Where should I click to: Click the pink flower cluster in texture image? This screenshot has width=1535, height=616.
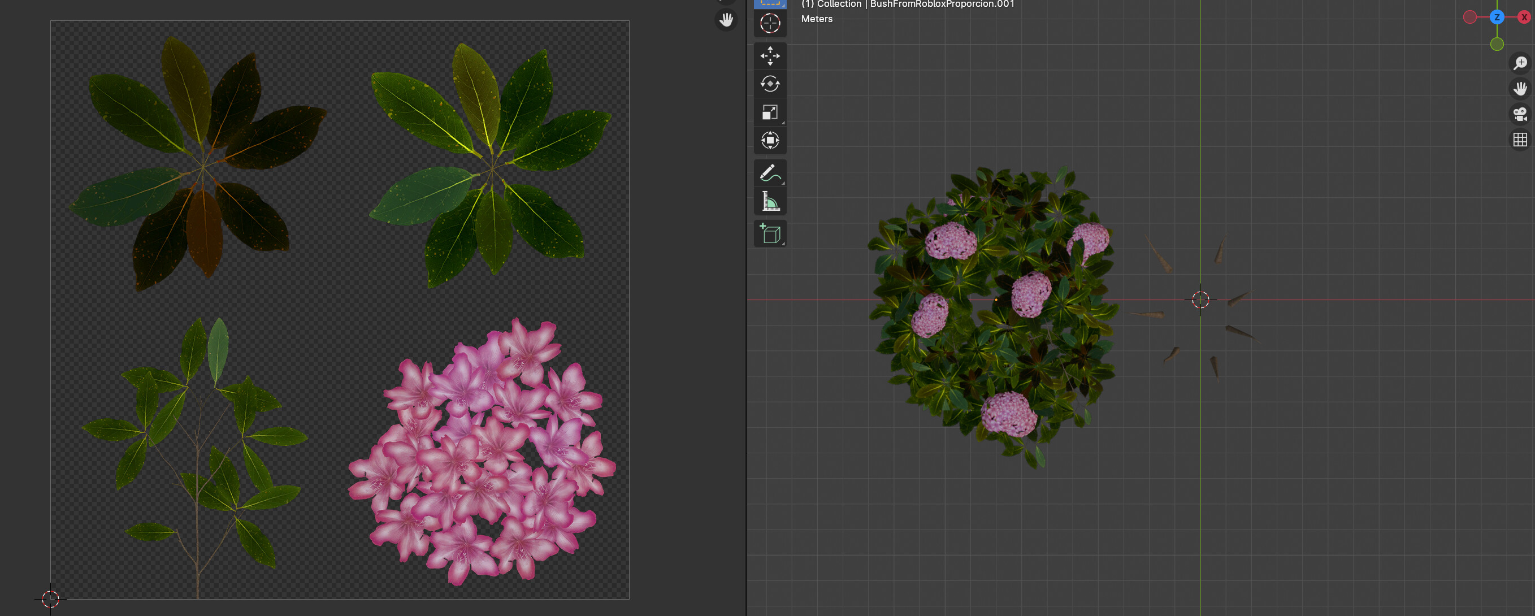482,453
